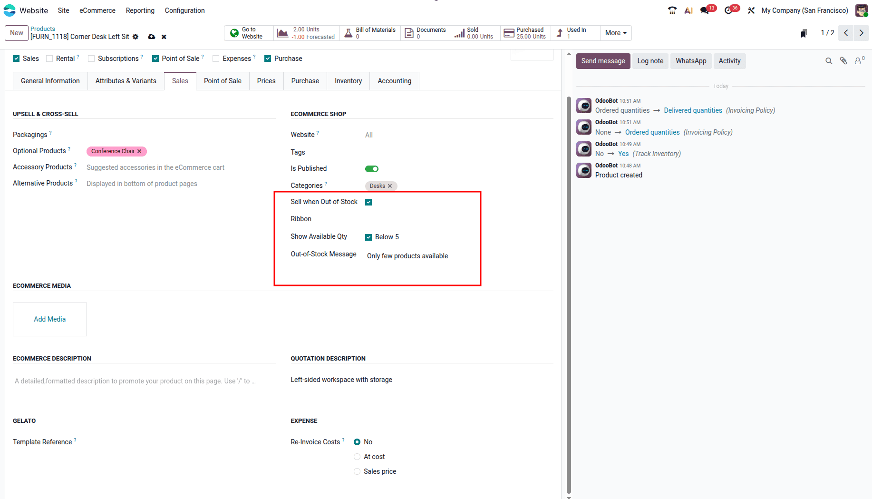Click the Products breadcrumb link
Viewport: 872px width, 499px height.
click(43, 29)
